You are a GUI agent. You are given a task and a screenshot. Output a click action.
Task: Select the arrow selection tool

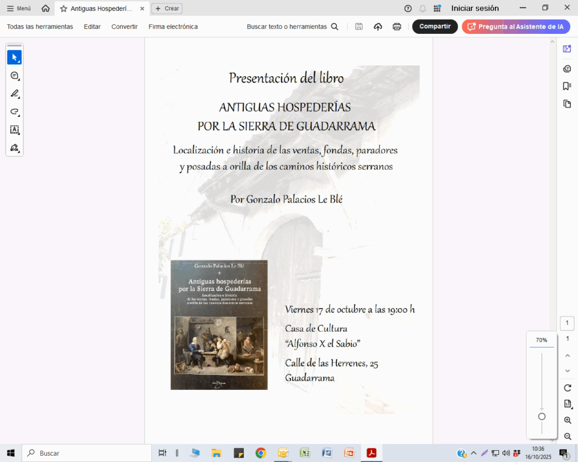(x=14, y=58)
